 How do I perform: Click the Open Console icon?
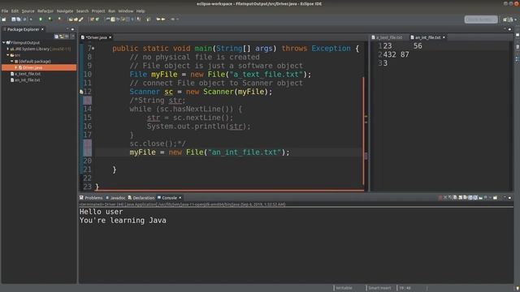tap(495, 198)
